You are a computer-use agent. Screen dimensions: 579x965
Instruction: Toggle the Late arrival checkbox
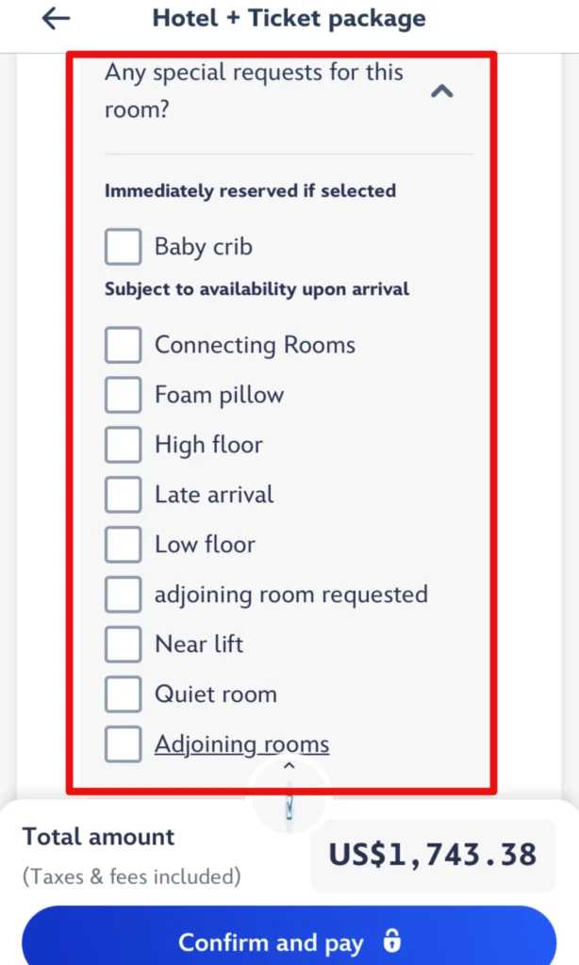(123, 495)
